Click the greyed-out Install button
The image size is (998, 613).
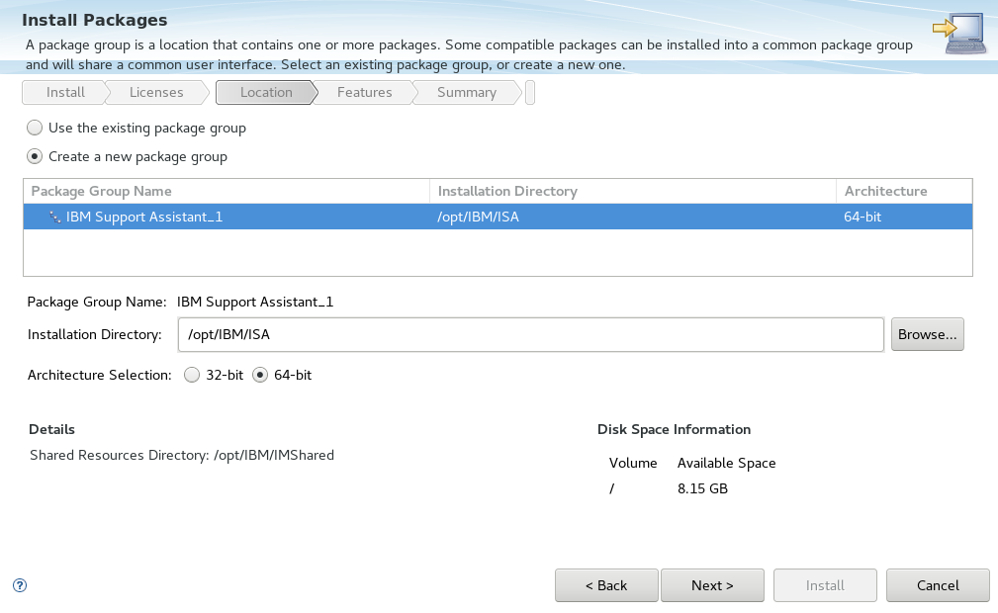click(825, 585)
